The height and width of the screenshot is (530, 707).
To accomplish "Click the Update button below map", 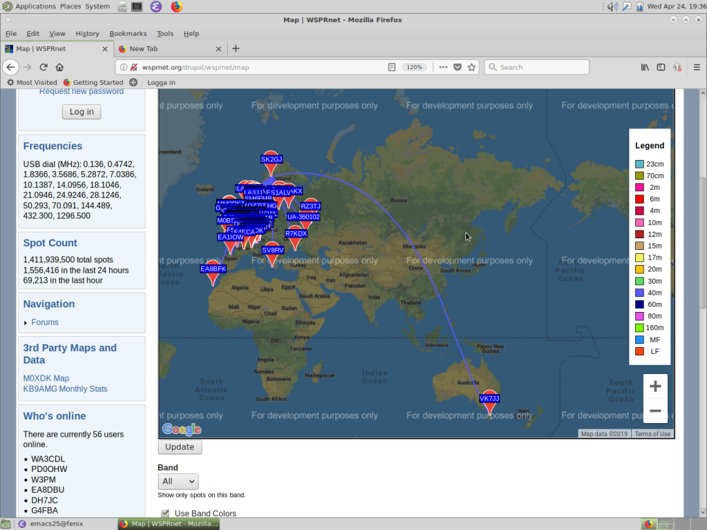I will point(180,446).
